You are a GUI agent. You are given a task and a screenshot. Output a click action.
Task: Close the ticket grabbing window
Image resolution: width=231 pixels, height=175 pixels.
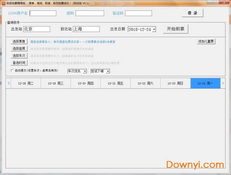(x=224, y=2)
